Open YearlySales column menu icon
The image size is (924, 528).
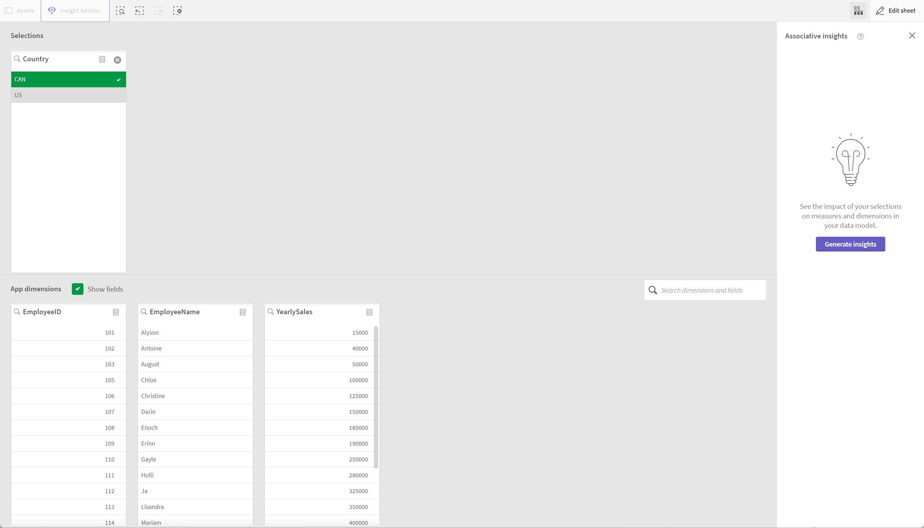(369, 312)
